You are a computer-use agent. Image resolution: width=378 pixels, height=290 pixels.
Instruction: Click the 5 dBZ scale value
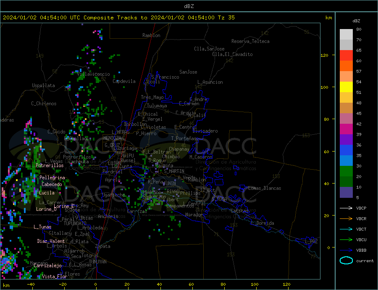(x=357, y=197)
